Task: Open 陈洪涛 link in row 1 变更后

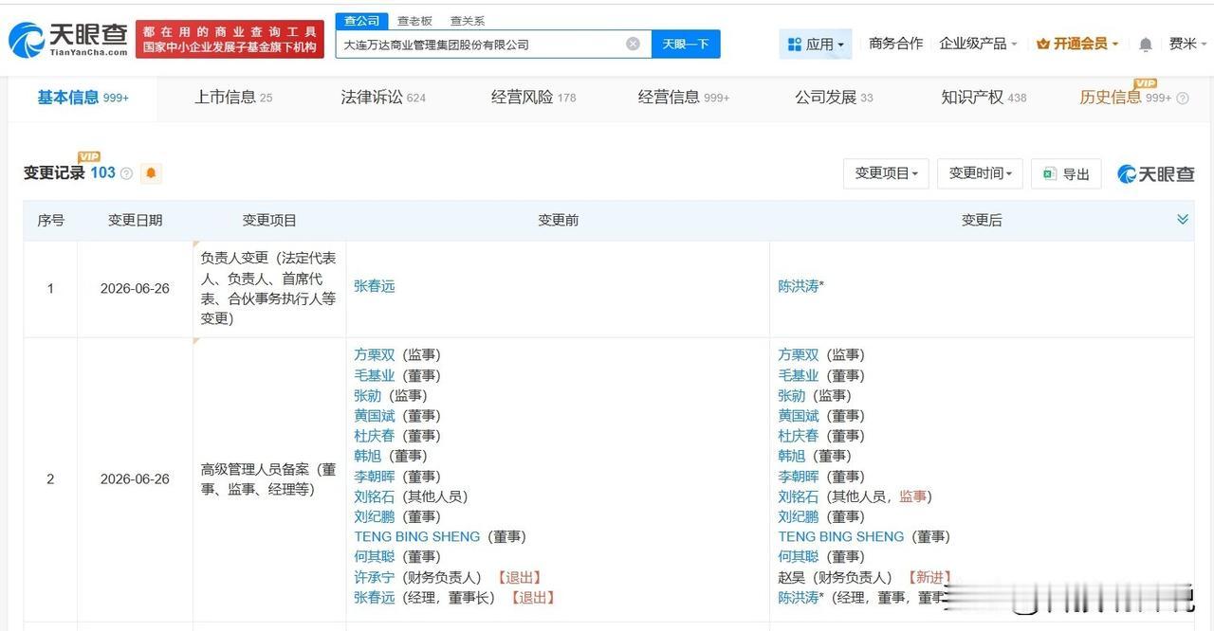Action: pos(798,286)
